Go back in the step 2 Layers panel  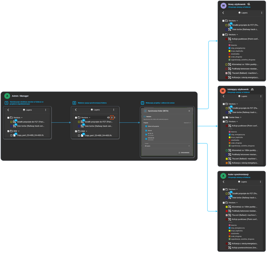coord(76,110)
